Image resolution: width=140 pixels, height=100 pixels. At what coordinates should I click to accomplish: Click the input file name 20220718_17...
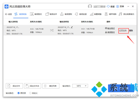tap(13, 27)
